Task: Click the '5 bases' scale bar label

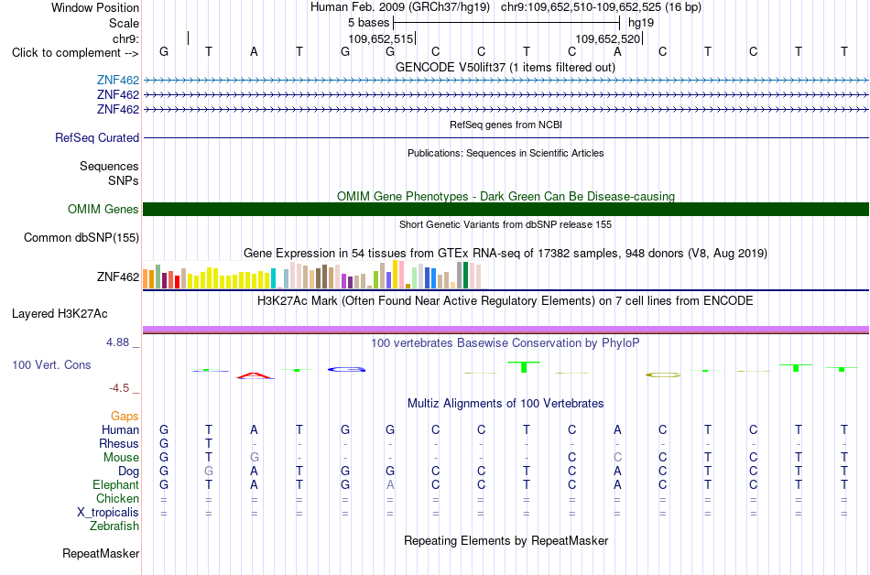Action: coord(368,23)
